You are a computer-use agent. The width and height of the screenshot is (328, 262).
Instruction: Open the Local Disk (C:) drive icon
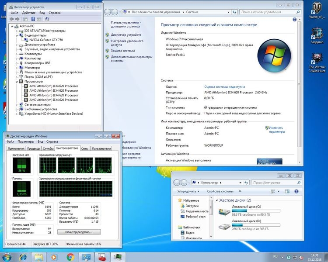point(224,212)
